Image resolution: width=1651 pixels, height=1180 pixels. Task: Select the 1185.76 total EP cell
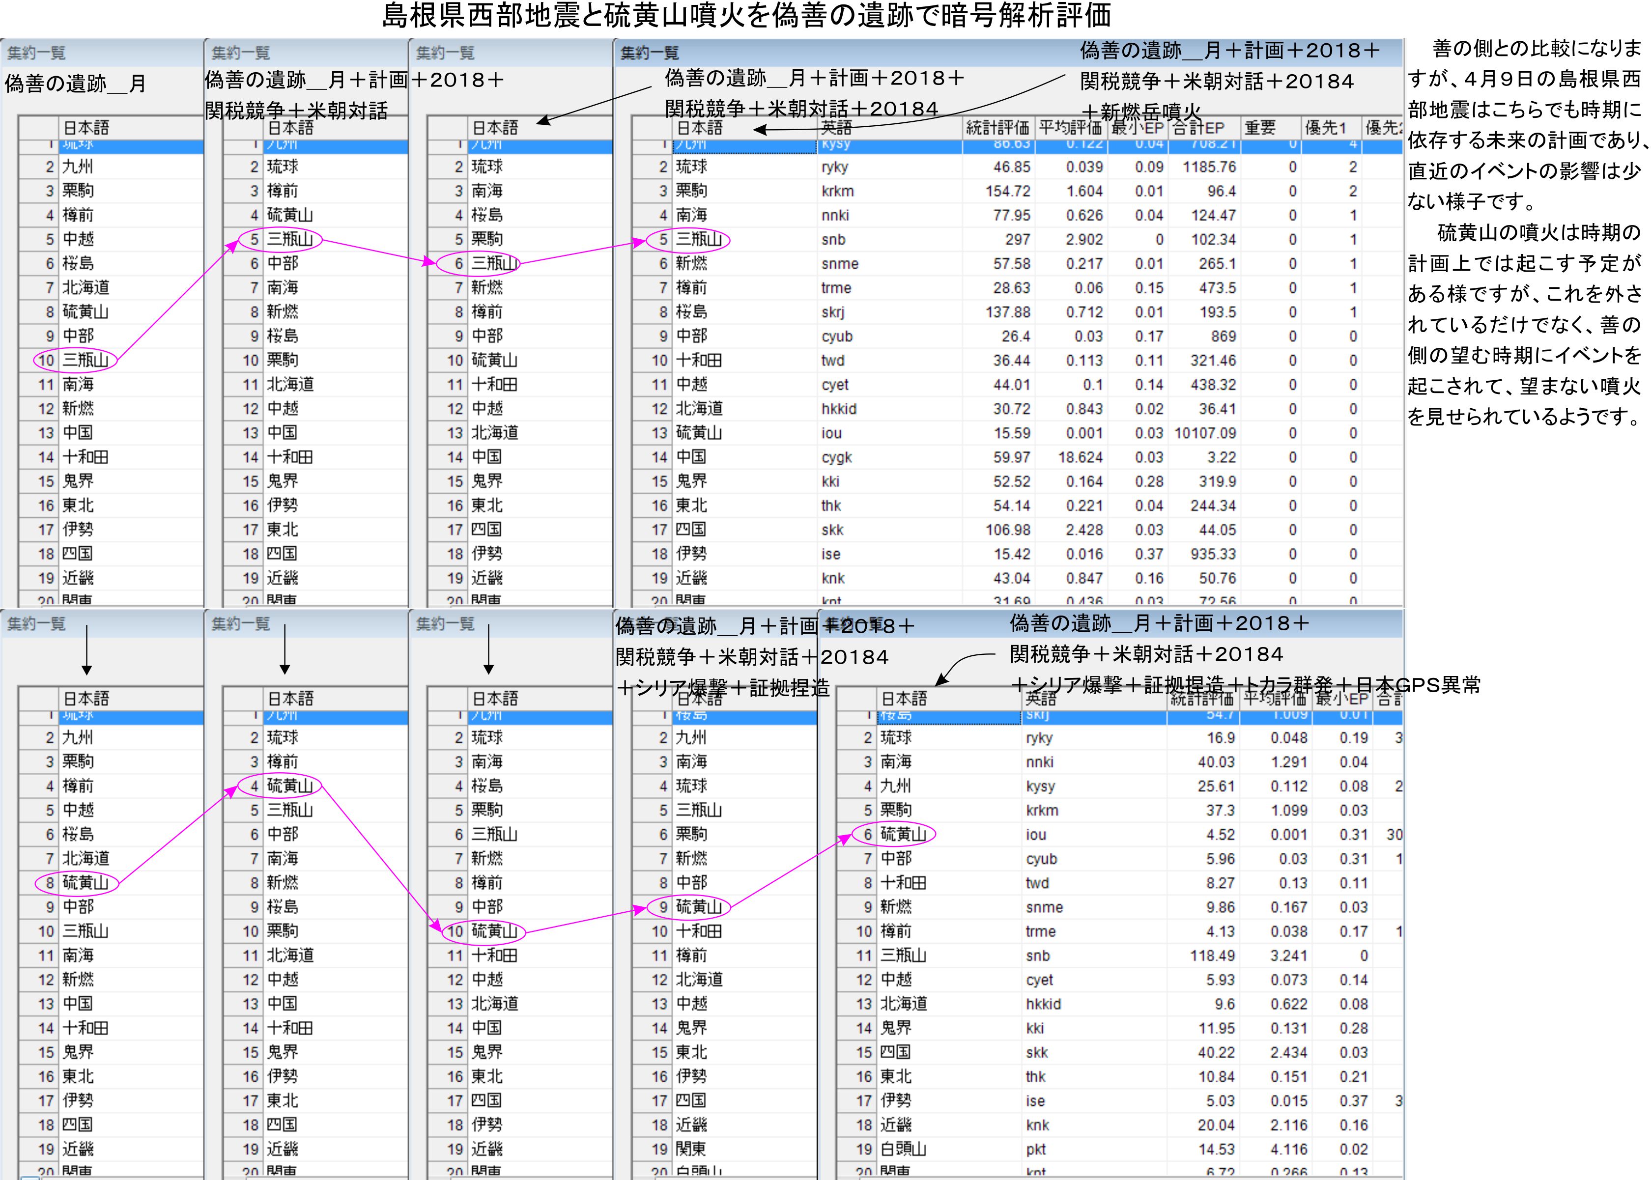1208,167
